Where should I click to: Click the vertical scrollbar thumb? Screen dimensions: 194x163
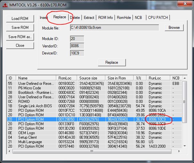pos(185,102)
